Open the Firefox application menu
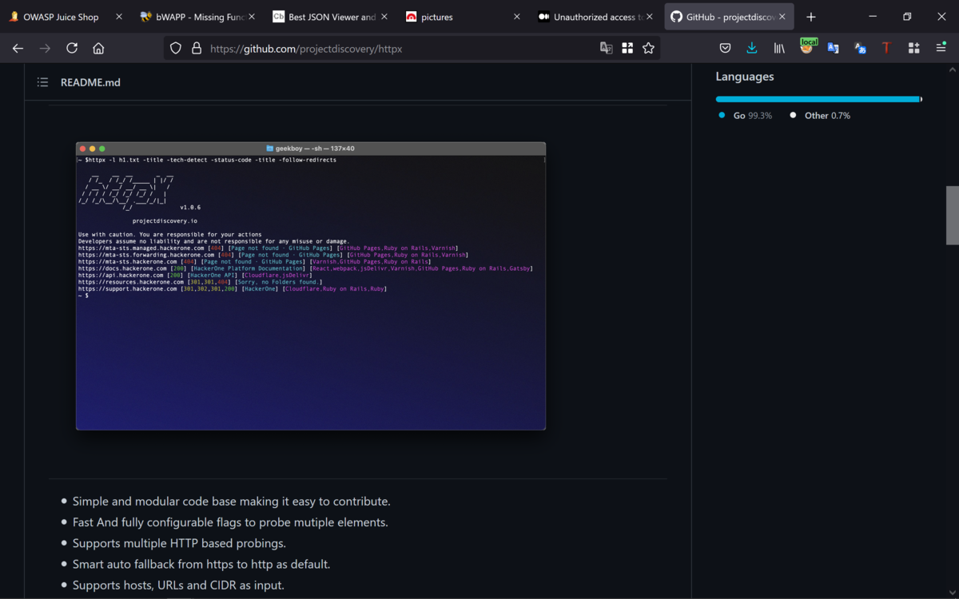This screenshot has height=599, width=959. click(x=941, y=49)
